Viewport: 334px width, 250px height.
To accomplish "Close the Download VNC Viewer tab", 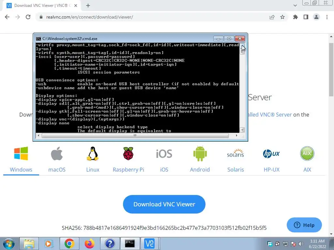I will [76, 6].
